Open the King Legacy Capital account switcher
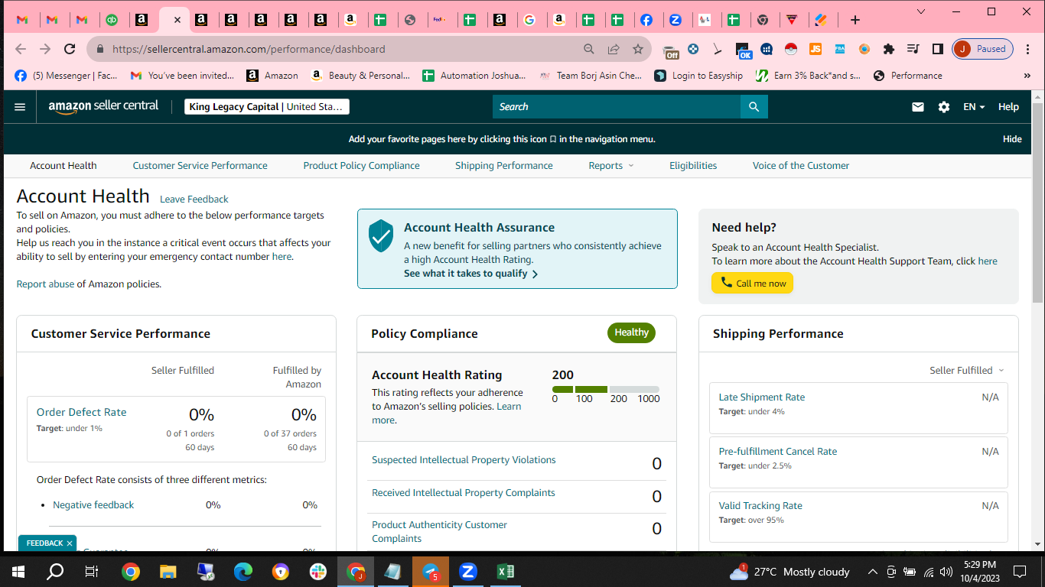 point(267,107)
